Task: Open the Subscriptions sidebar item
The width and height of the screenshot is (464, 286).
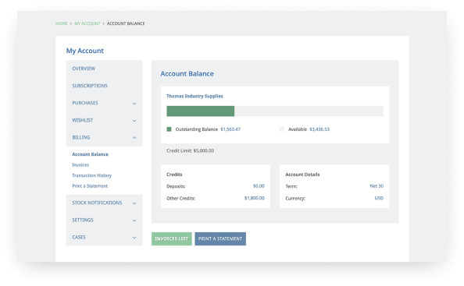Action: coord(90,86)
